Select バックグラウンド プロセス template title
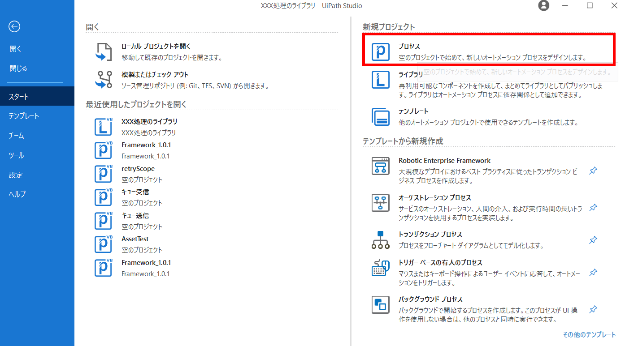 coord(430,299)
